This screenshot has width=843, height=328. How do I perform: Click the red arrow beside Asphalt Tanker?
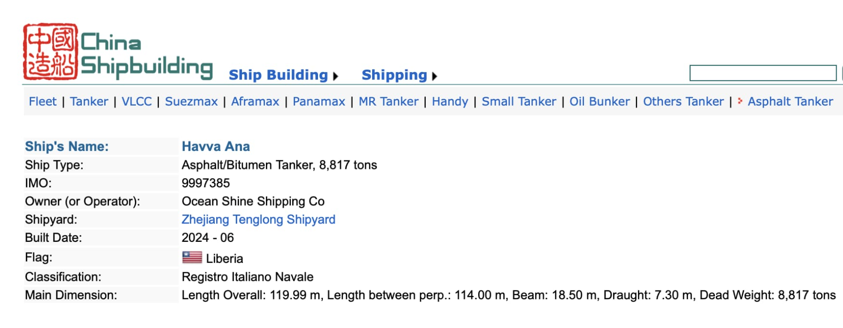tap(740, 101)
